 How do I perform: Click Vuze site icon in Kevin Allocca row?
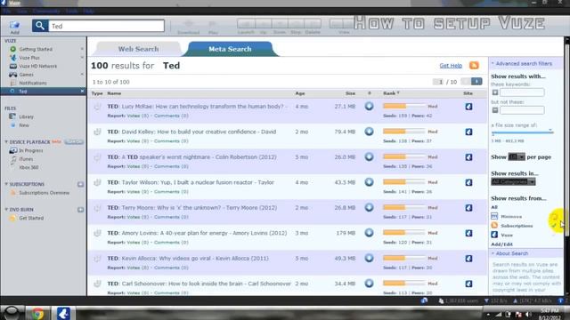coord(469,259)
